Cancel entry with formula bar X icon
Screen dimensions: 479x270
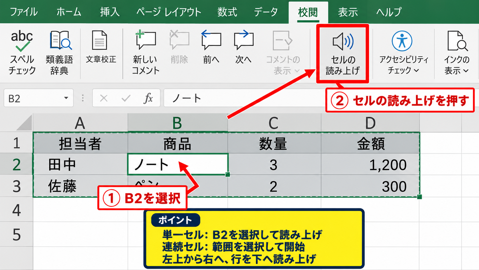coord(104,98)
